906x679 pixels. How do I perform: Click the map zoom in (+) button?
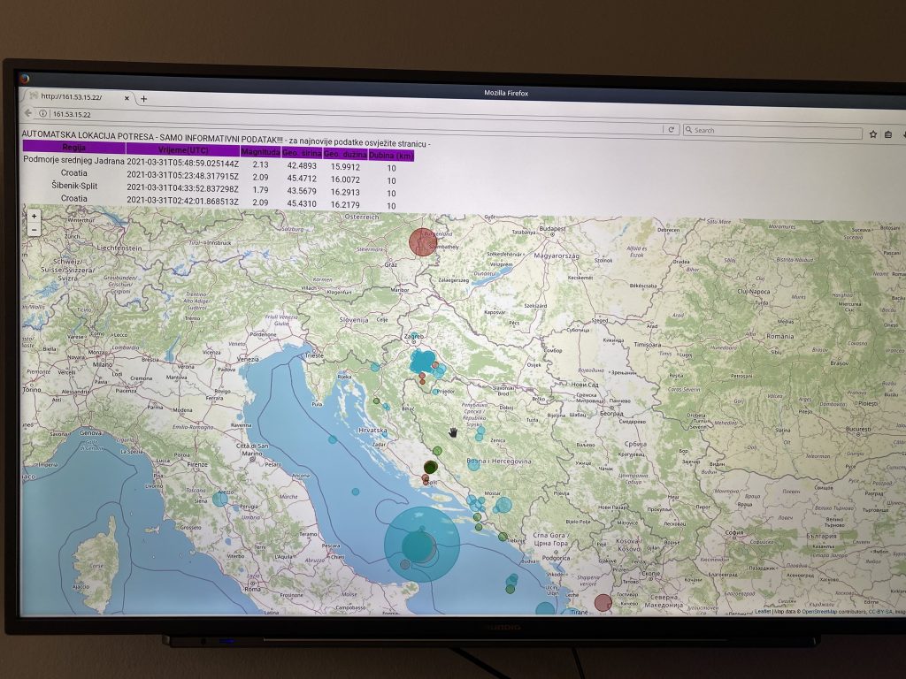tap(34, 216)
